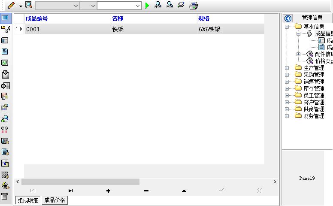The height and width of the screenshot is (206, 333).
Task: Click the list panel sidebar icon
Action: point(5,40)
